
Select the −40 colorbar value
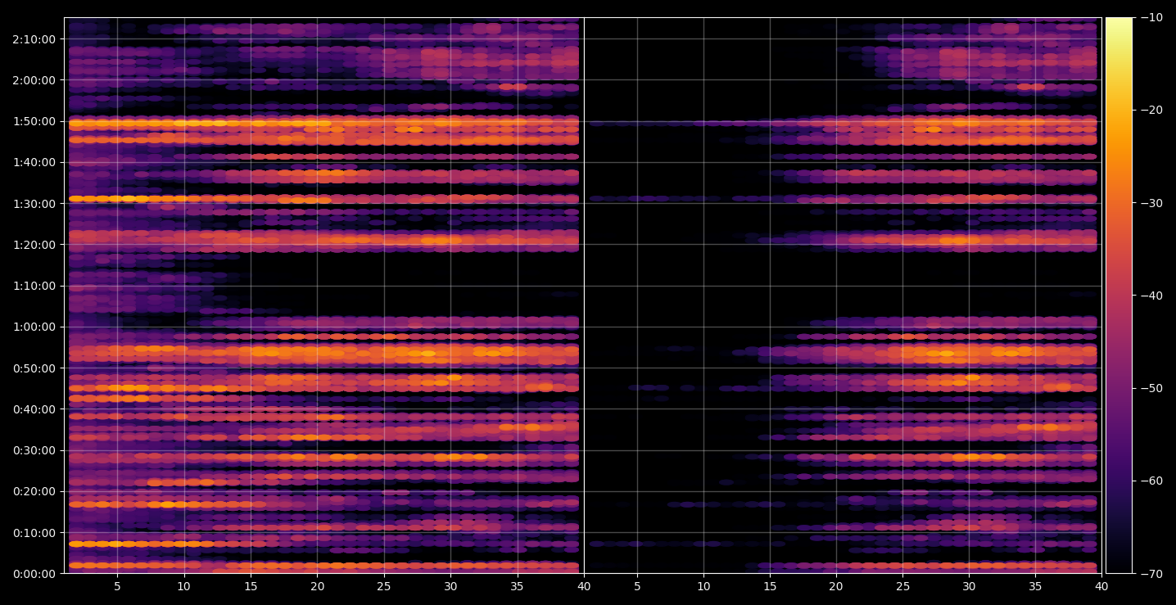[1150, 296]
